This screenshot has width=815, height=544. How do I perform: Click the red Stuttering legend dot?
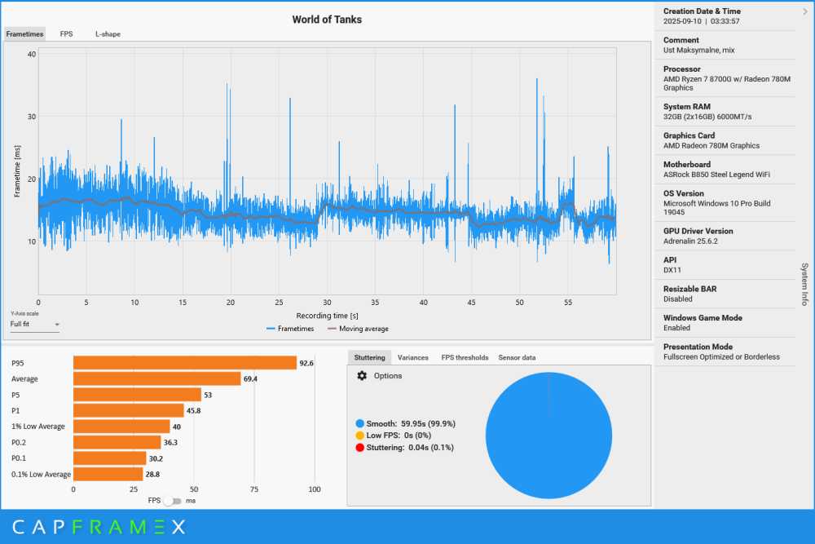tap(360, 447)
